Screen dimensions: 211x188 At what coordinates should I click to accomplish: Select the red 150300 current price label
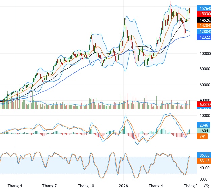(x=204, y=14)
